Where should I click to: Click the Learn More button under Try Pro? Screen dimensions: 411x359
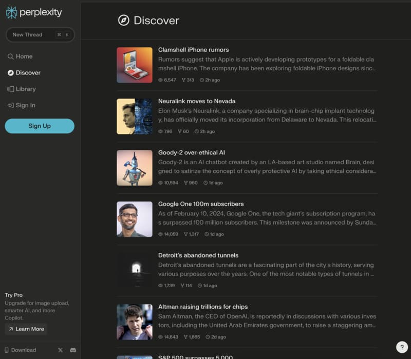click(26, 329)
